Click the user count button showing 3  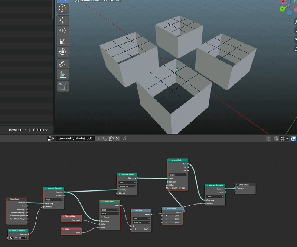98,138
